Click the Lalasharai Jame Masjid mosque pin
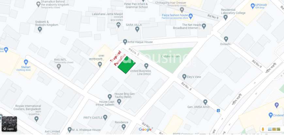Screen dimensions: 284x135 click(x=118, y=25)
